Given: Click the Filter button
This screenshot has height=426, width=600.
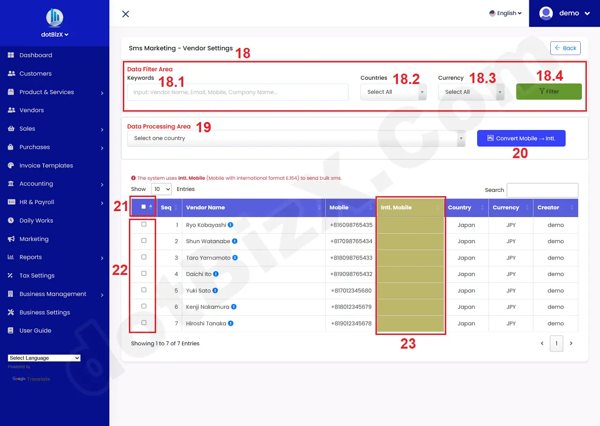Looking at the screenshot, I should [x=548, y=91].
